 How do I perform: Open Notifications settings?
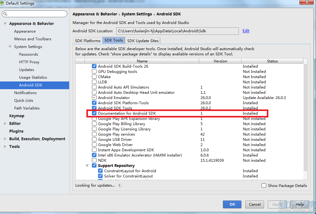[x=26, y=93]
